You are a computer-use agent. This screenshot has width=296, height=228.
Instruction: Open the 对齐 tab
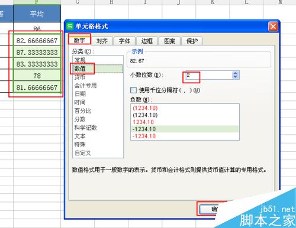click(102, 41)
